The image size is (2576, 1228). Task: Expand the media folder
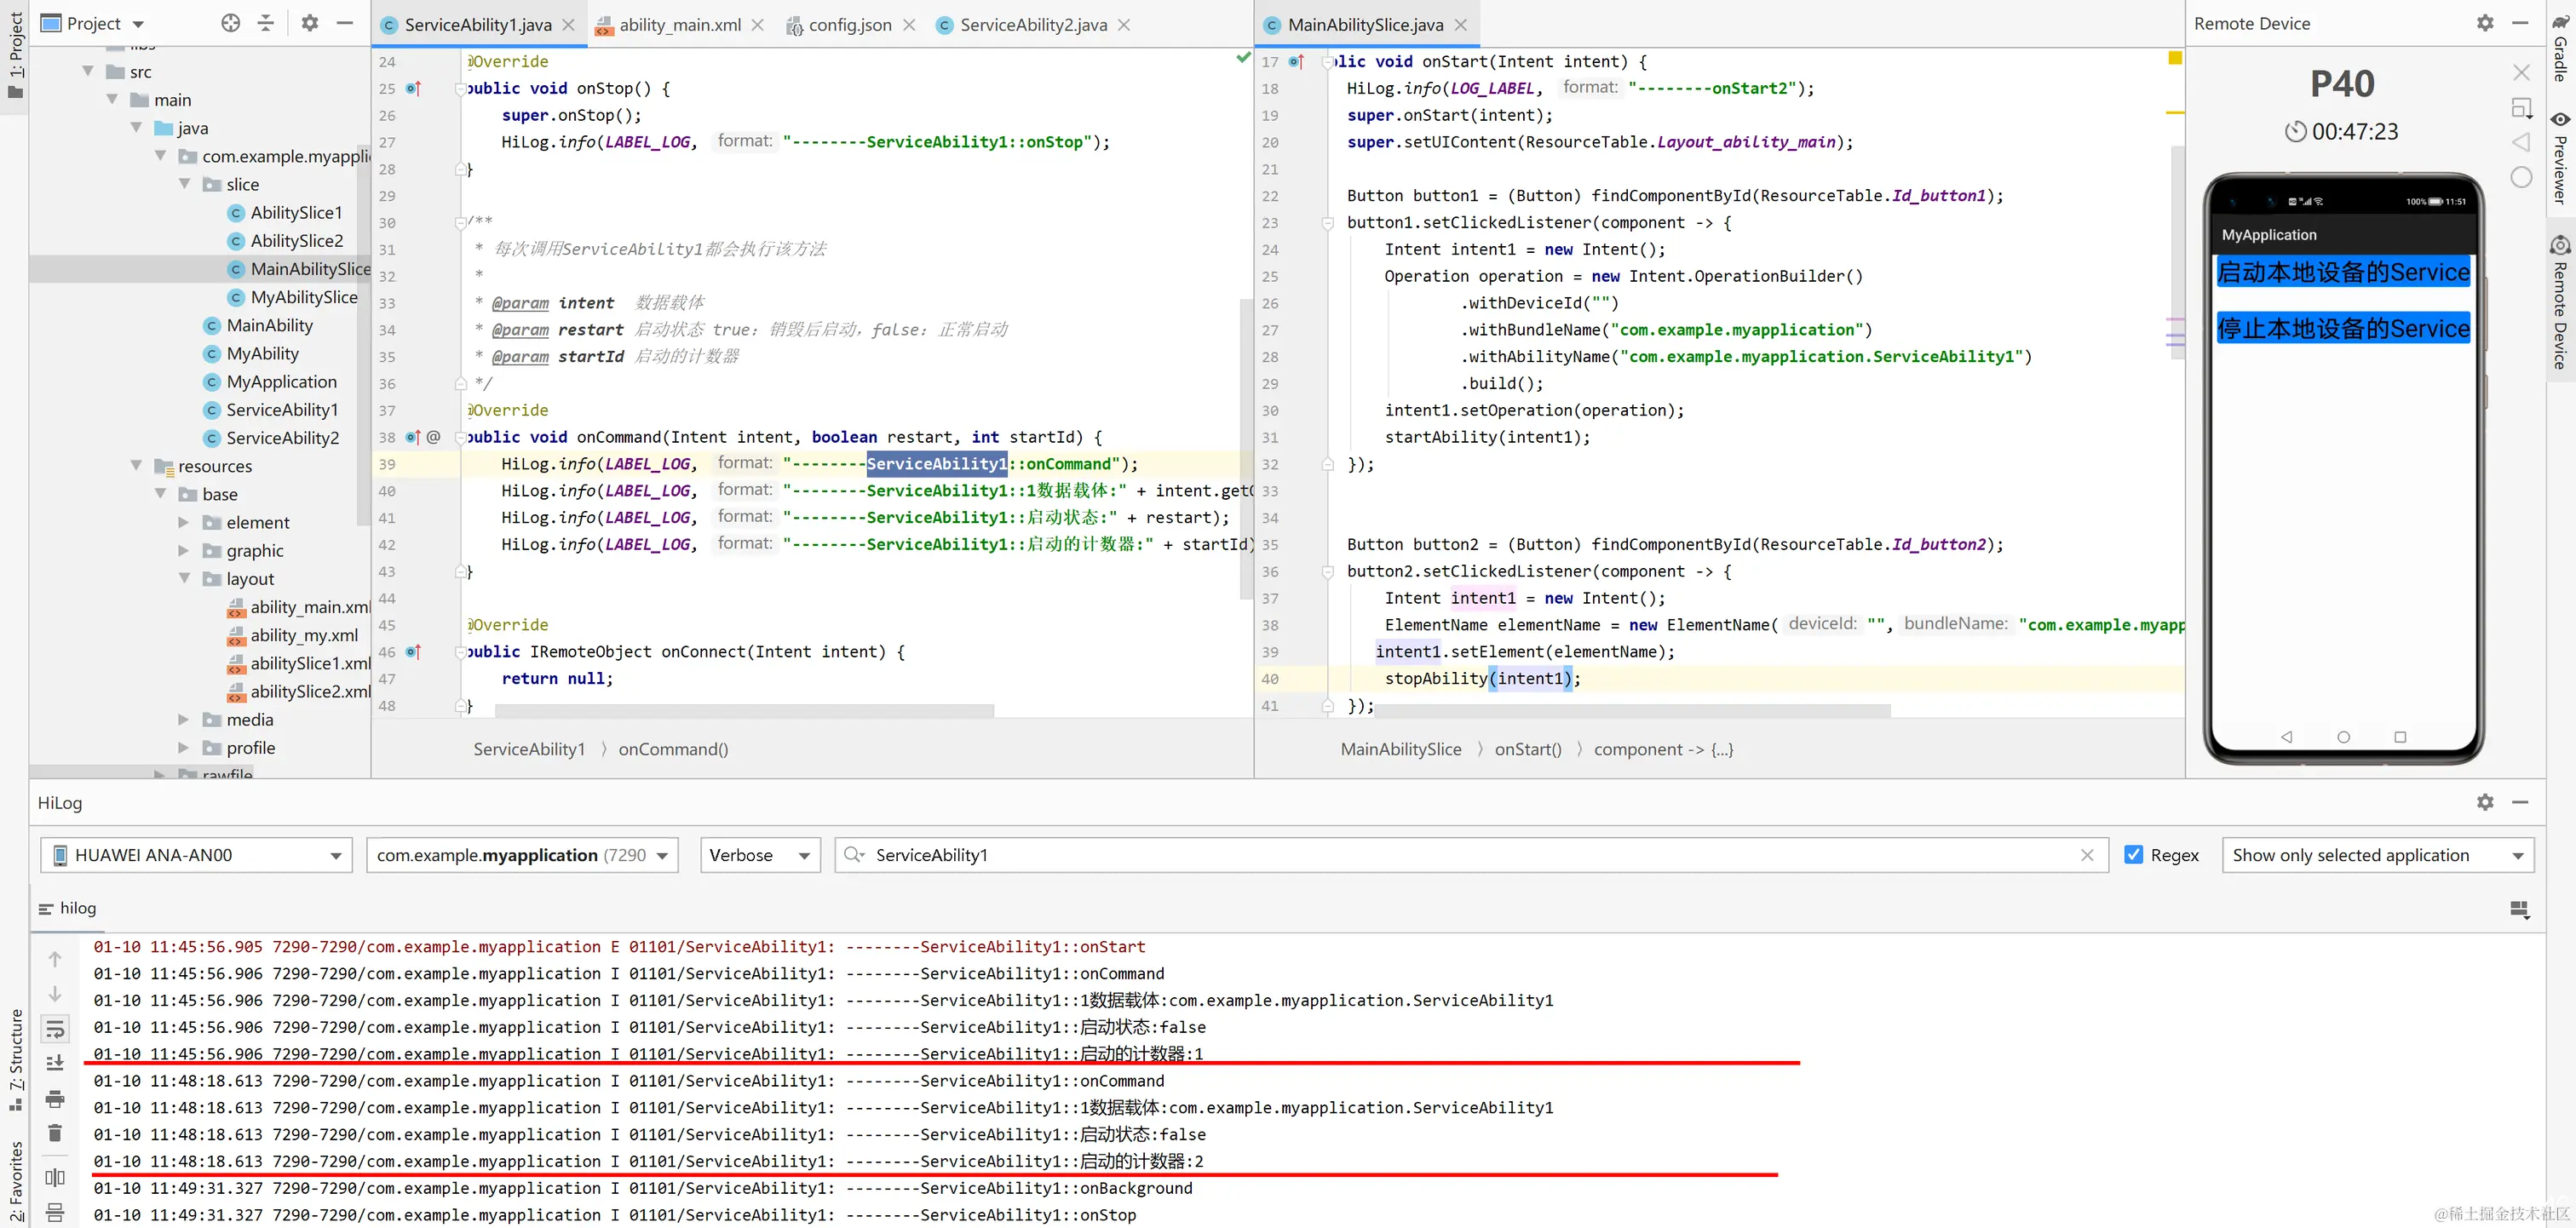184,719
